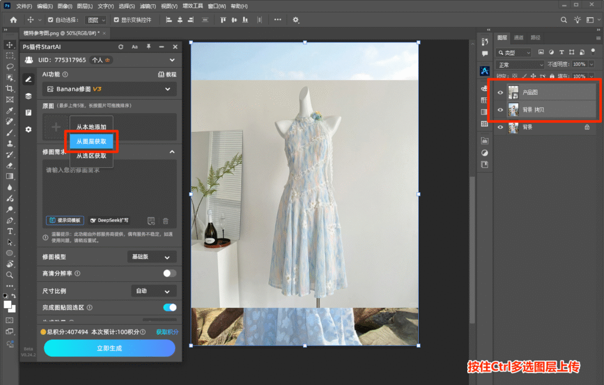The image size is (604, 385).
Task: Open settings gear in options bar
Action: click(x=296, y=19)
